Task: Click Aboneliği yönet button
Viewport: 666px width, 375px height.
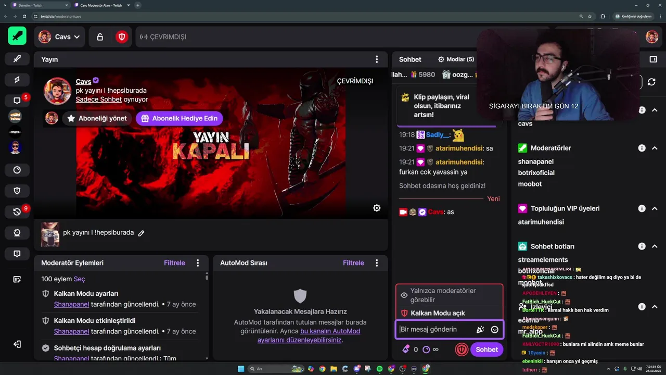Action: point(97,118)
